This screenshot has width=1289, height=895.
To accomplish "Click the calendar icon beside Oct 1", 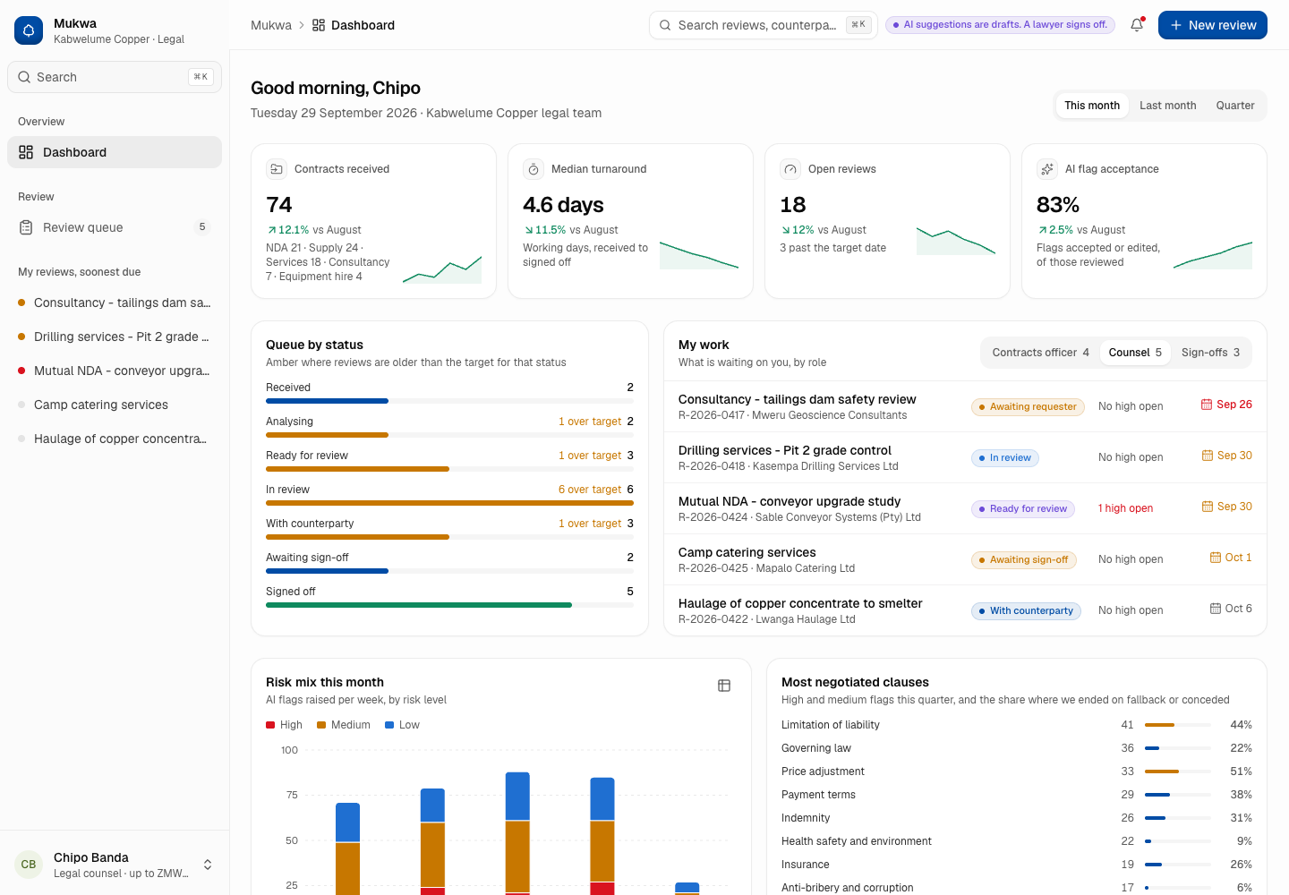I will tap(1216, 558).
